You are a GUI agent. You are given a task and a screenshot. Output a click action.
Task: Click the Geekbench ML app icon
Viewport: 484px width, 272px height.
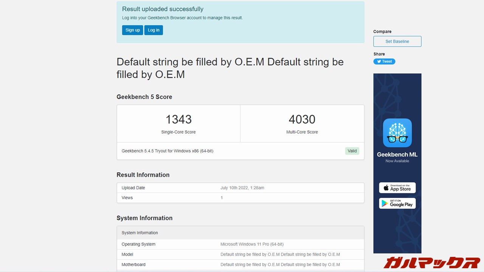[x=397, y=133]
